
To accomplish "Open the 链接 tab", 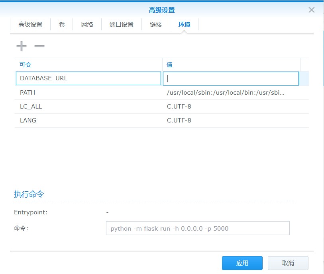I will click(x=156, y=24).
